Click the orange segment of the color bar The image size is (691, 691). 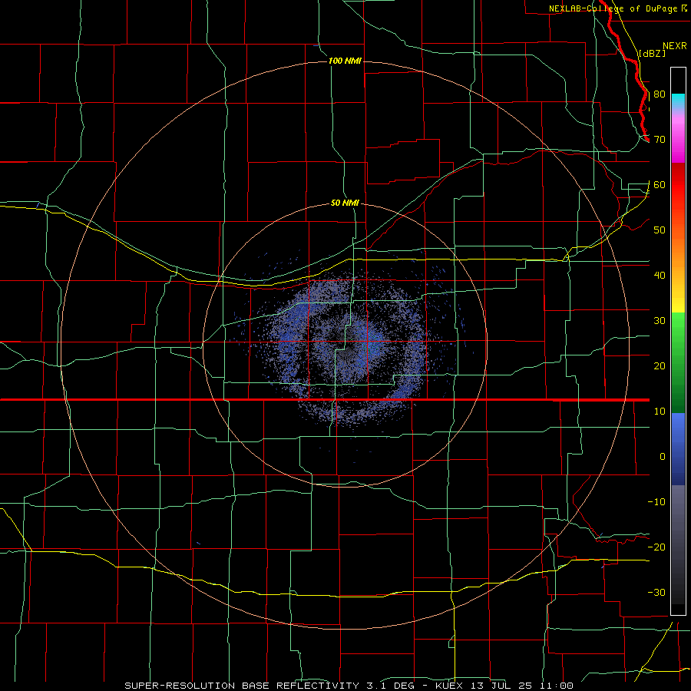(678, 253)
